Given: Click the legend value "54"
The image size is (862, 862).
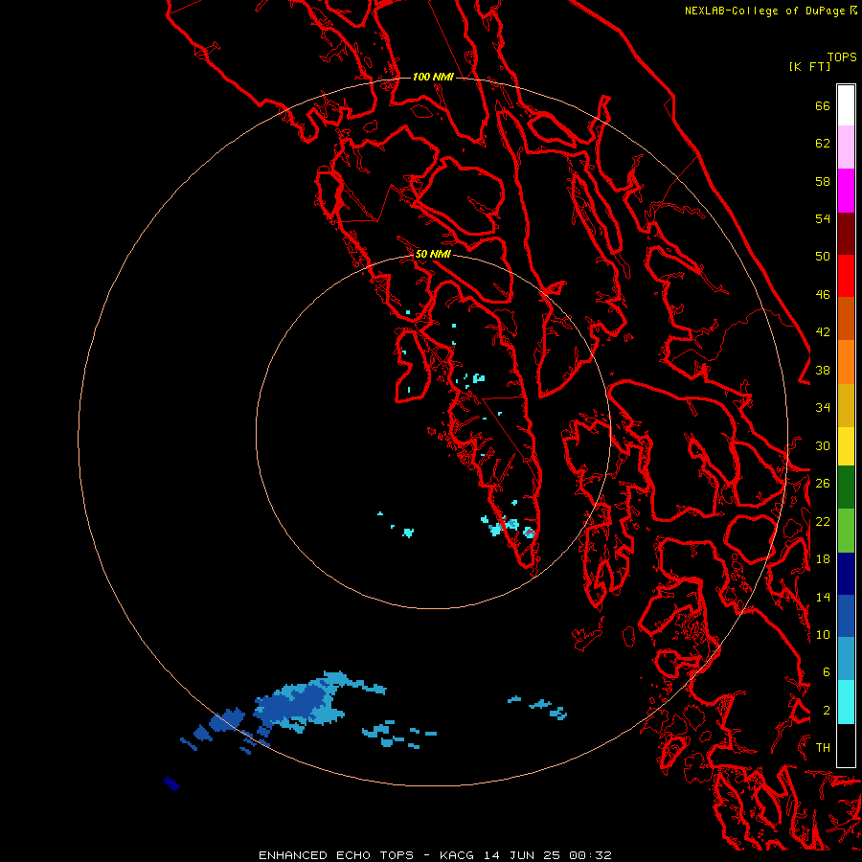Looking at the screenshot, I should pyautogui.click(x=823, y=218).
